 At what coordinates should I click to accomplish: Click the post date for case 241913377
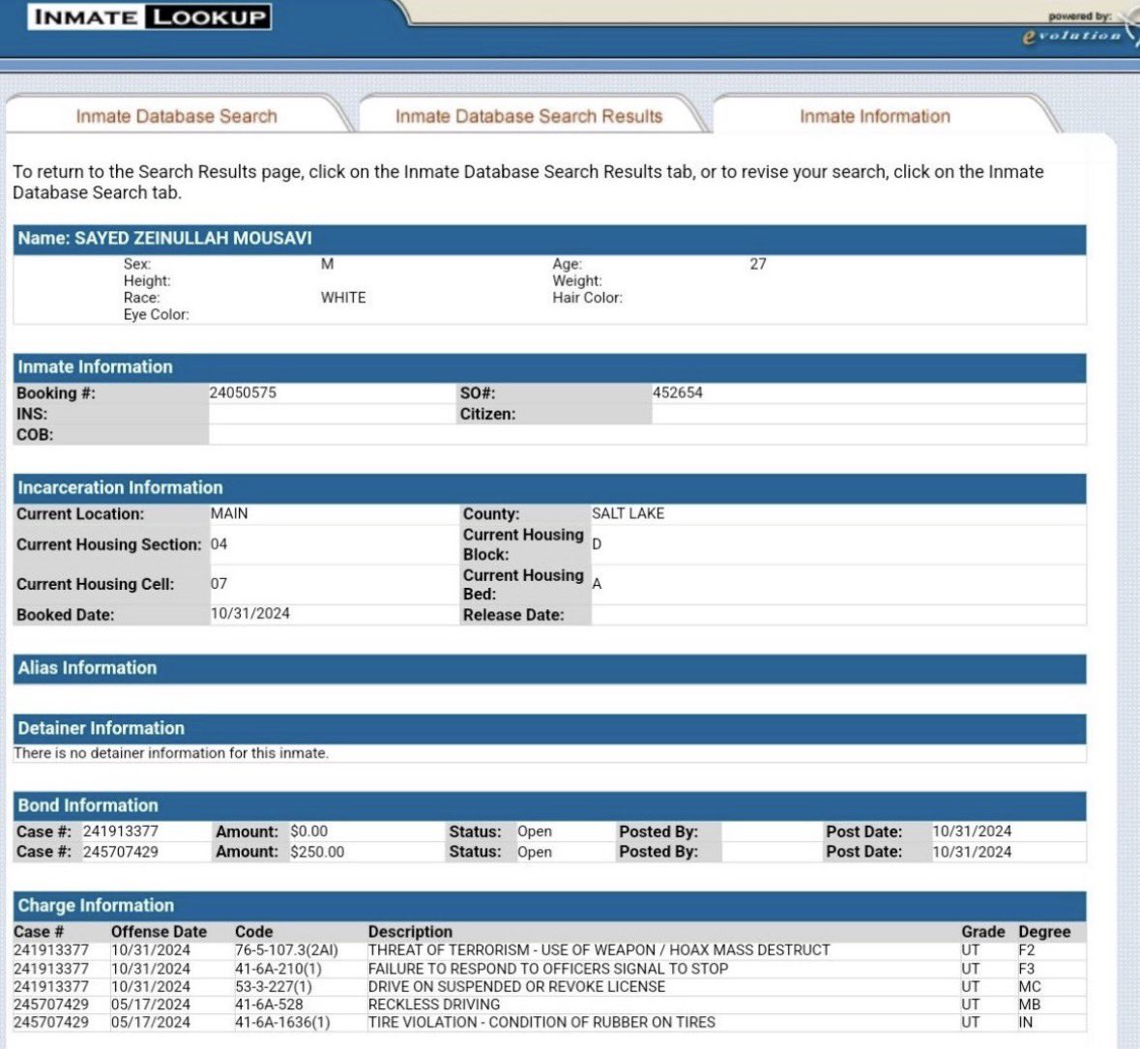(972, 830)
